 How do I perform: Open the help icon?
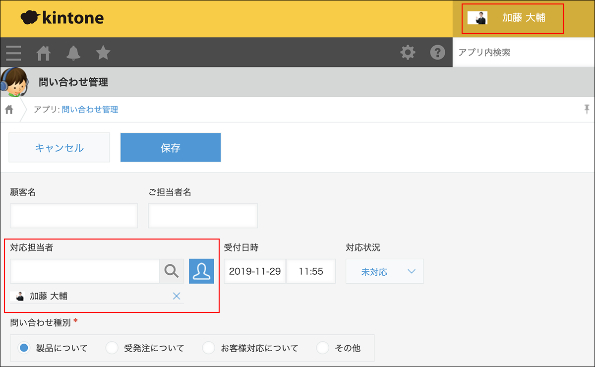[x=437, y=53]
